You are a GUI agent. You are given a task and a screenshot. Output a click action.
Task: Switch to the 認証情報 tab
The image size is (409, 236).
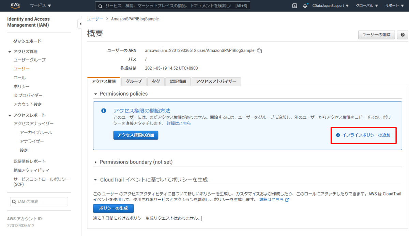tap(178, 82)
